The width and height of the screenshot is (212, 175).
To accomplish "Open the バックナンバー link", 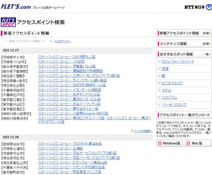I will coord(62,41).
